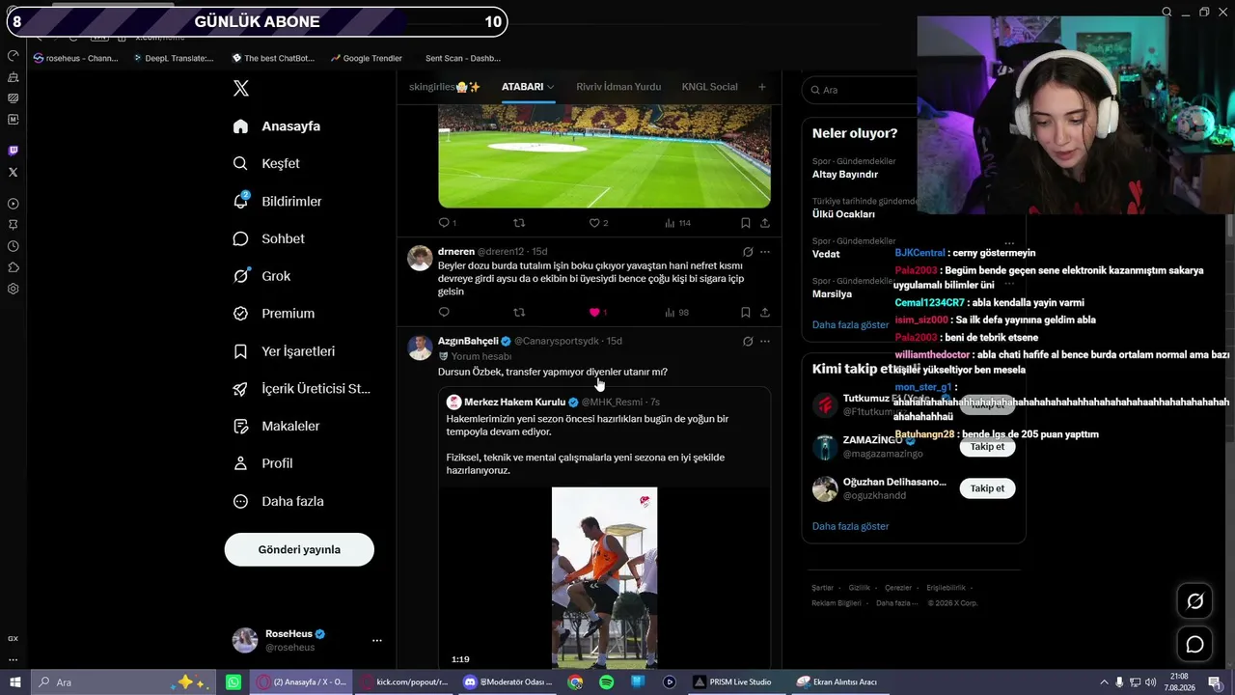Open the Altay Bayındır trending topic
This screenshot has width=1235, height=695.
[x=845, y=175]
